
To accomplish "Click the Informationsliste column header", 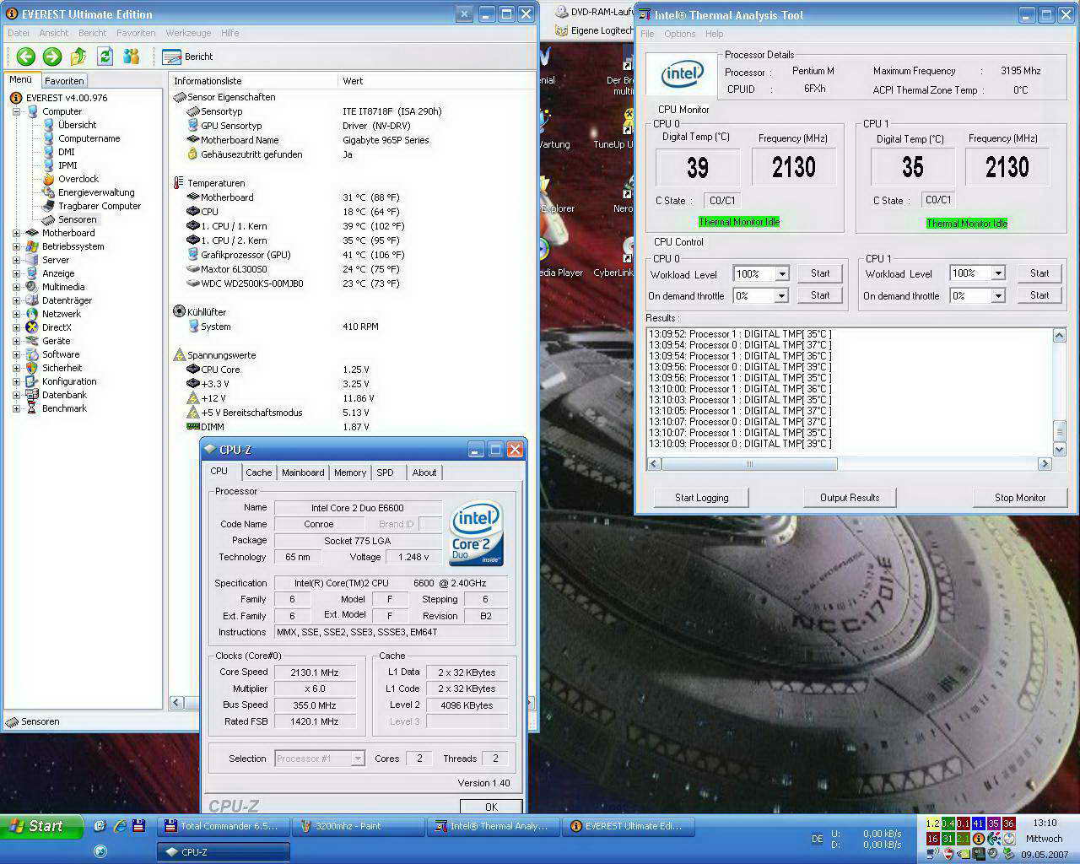I will pyautogui.click(x=253, y=81).
